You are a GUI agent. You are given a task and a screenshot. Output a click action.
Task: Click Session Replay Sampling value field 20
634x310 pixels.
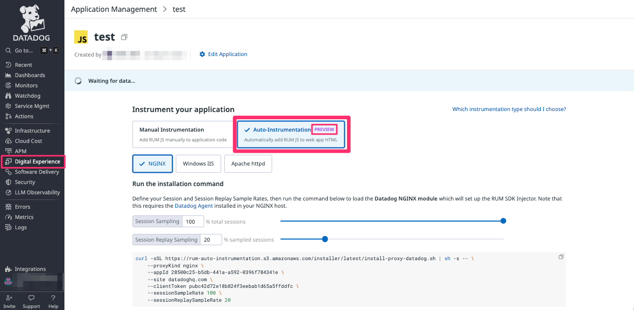[x=211, y=240]
